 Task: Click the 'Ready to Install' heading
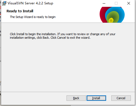[x=20, y=11]
